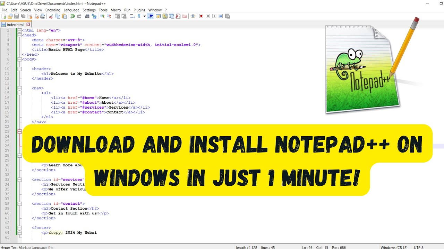Viewport: 444px width, 249px height.
Task: Collapse the html tag fold marker
Action: pos(19,30)
